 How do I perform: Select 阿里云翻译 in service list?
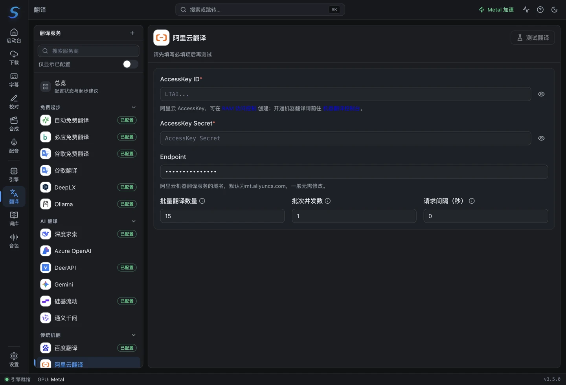(x=88, y=363)
